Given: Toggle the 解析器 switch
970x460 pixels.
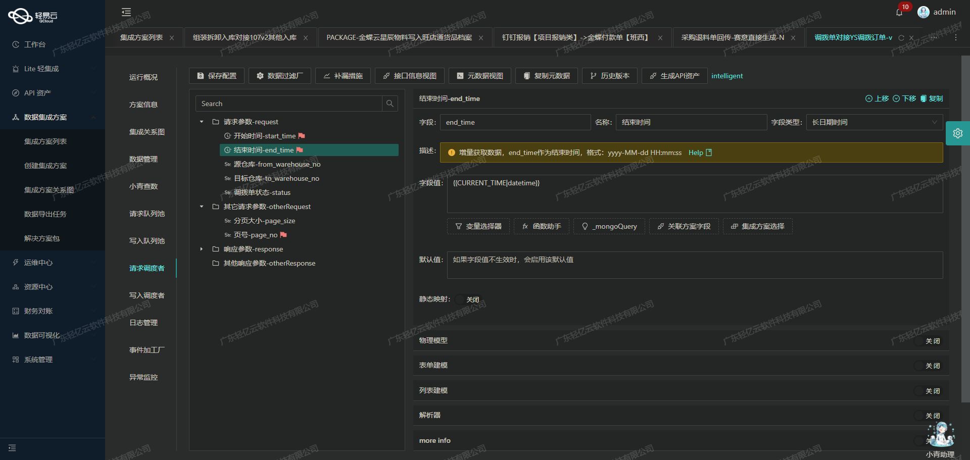Looking at the screenshot, I should (928, 416).
